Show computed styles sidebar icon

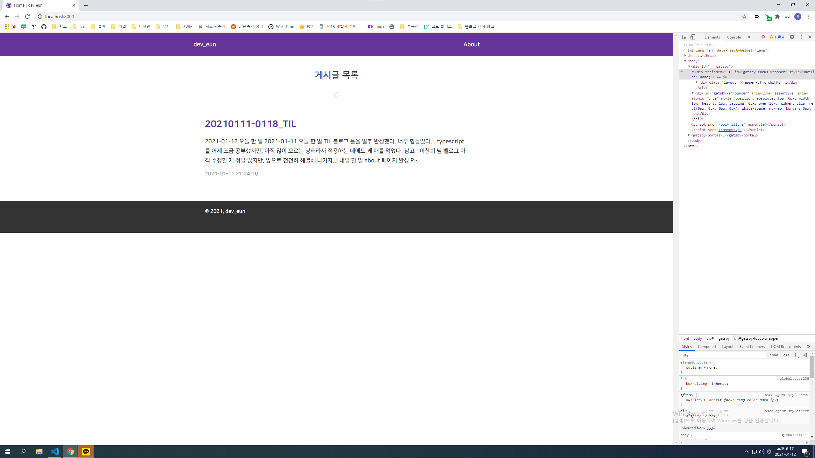804,355
